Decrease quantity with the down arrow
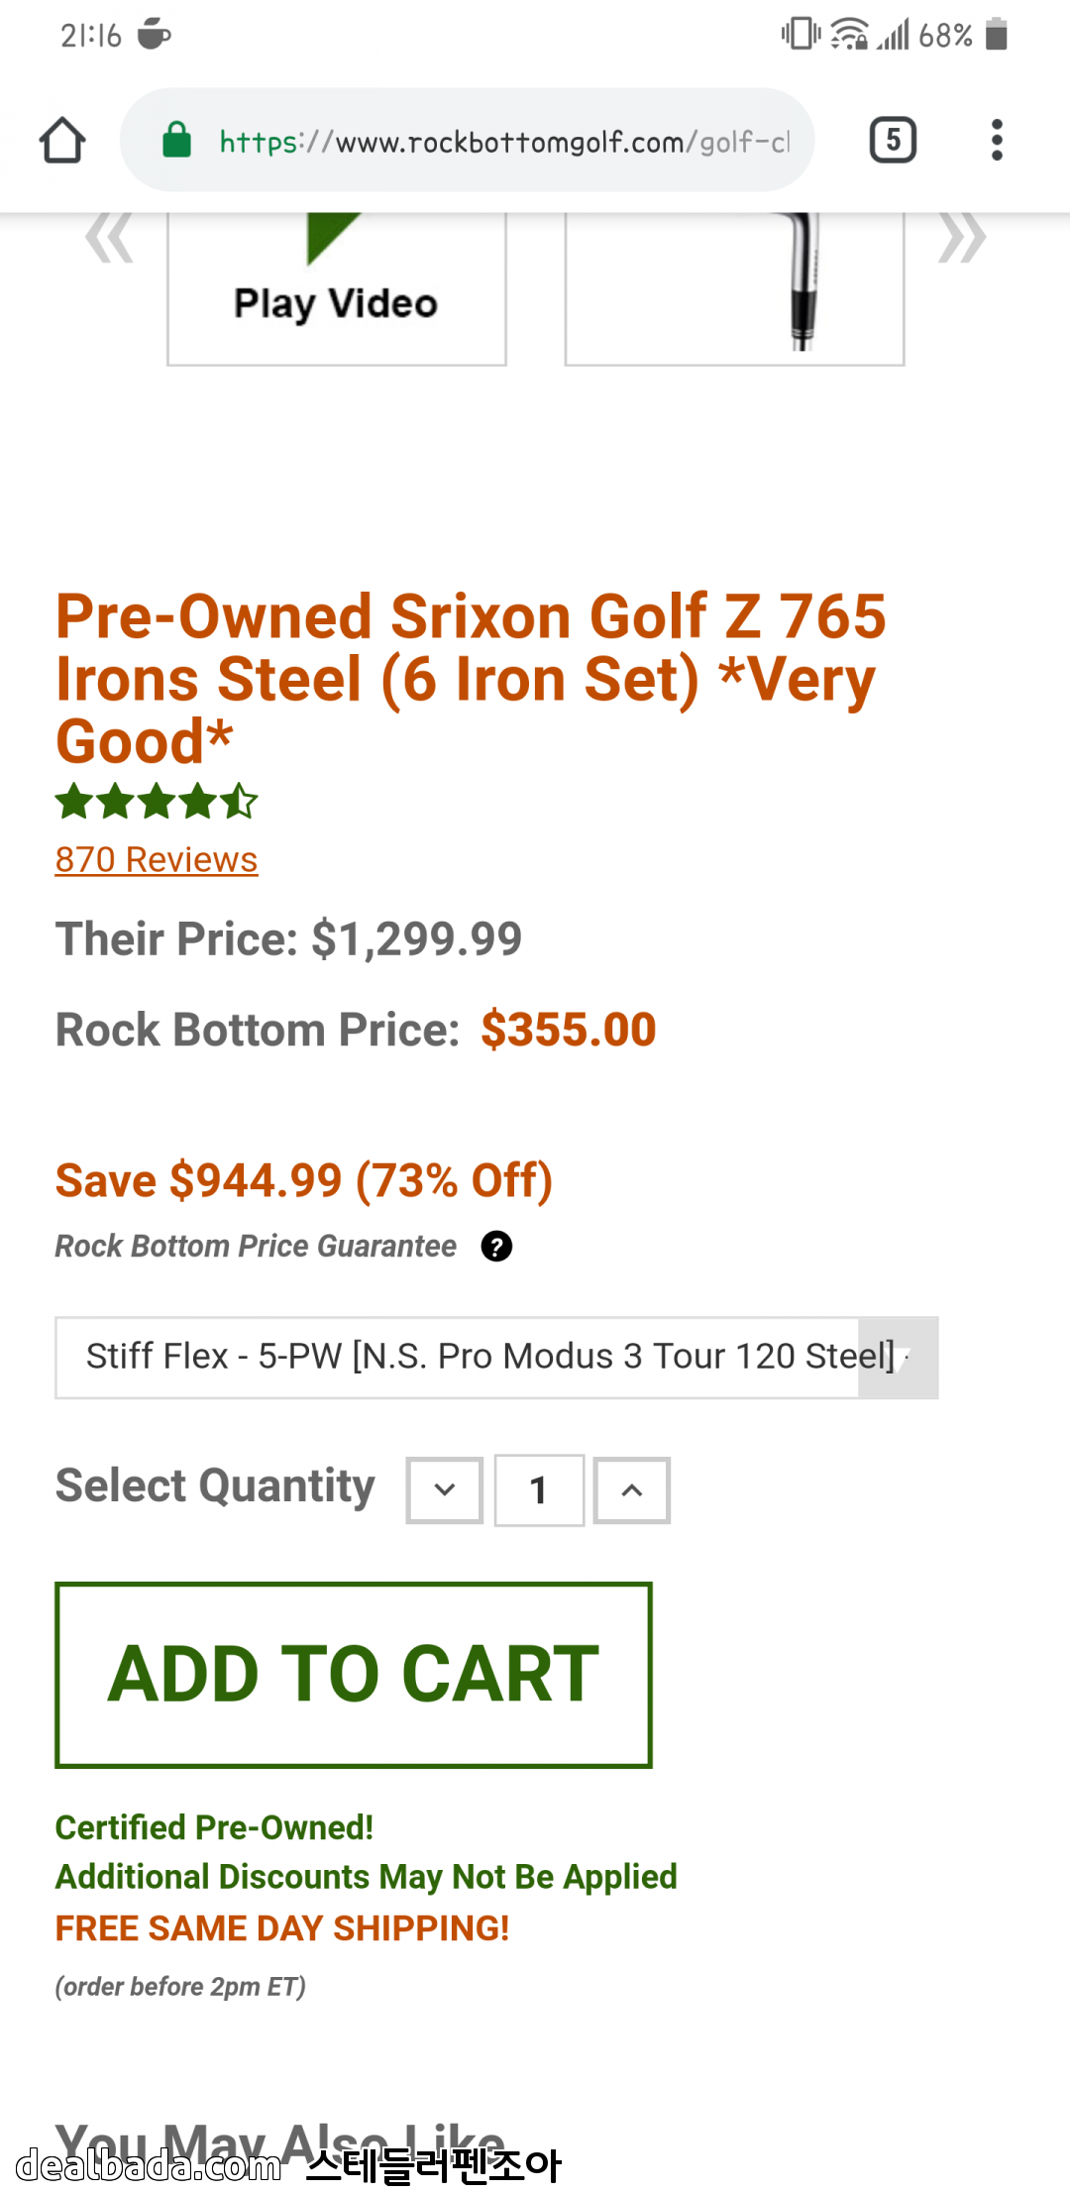 point(445,1489)
